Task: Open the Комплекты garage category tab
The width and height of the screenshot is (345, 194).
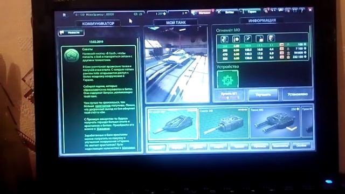Action: (x=280, y=145)
